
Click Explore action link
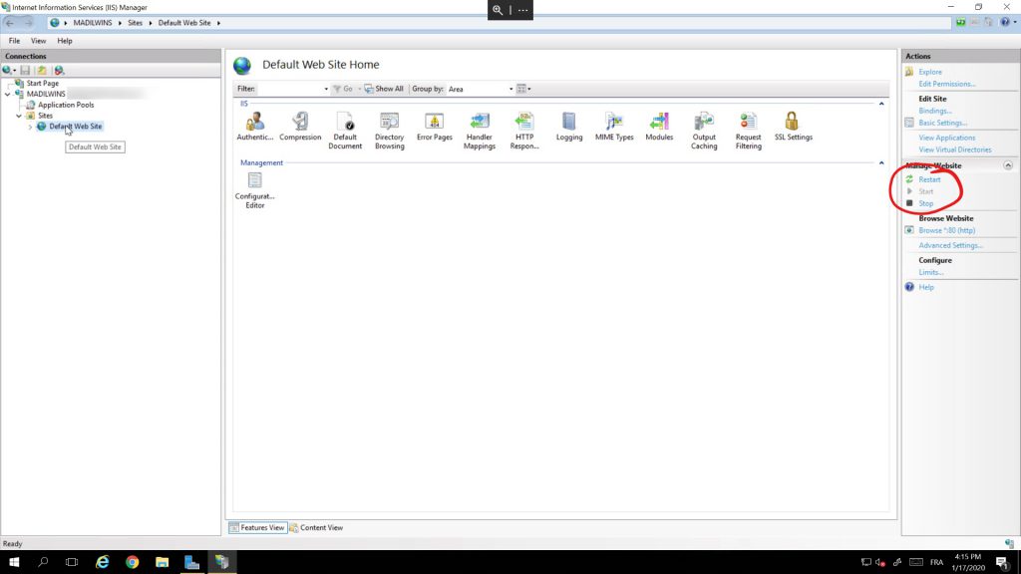tap(930, 72)
